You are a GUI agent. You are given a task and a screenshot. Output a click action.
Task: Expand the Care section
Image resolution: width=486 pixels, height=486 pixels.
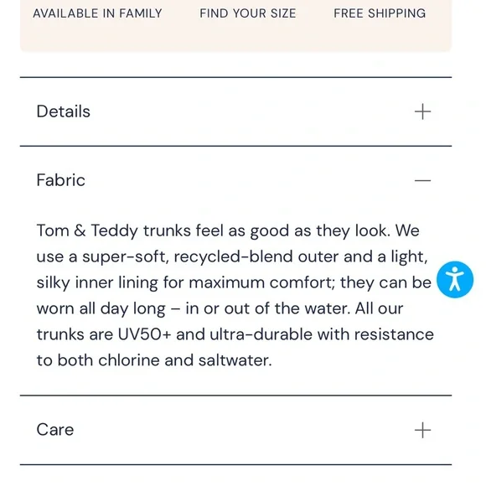[x=235, y=430]
